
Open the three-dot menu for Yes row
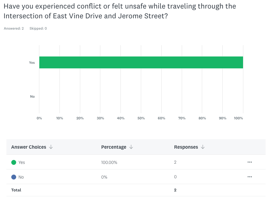coord(250,162)
